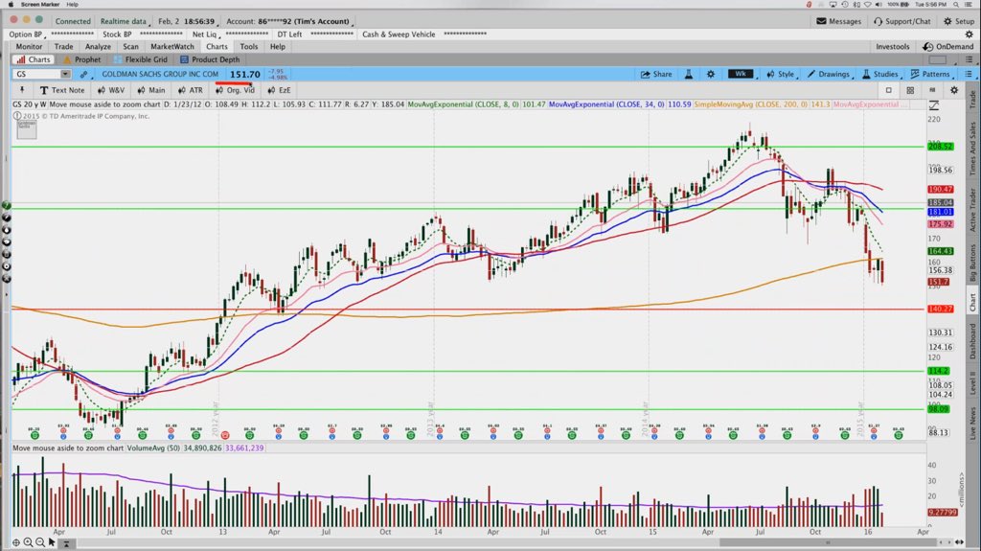Open Times And Sales side panel

pos(973,149)
